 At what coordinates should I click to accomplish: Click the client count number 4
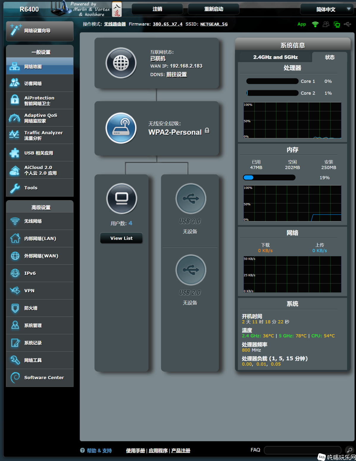(x=130, y=223)
